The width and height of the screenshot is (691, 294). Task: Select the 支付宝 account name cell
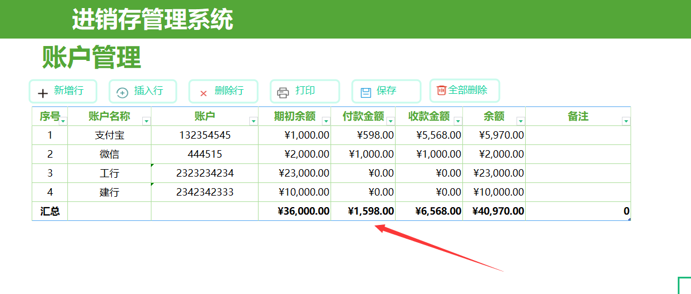pyautogui.click(x=109, y=135)
